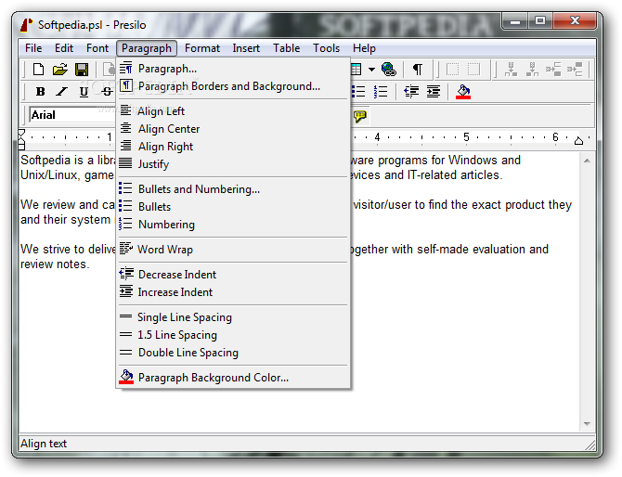The height and width of the screenshot is (477, 622).
Task: Click the globe hyperlink toolbar icon
Action: click(388, 70)
